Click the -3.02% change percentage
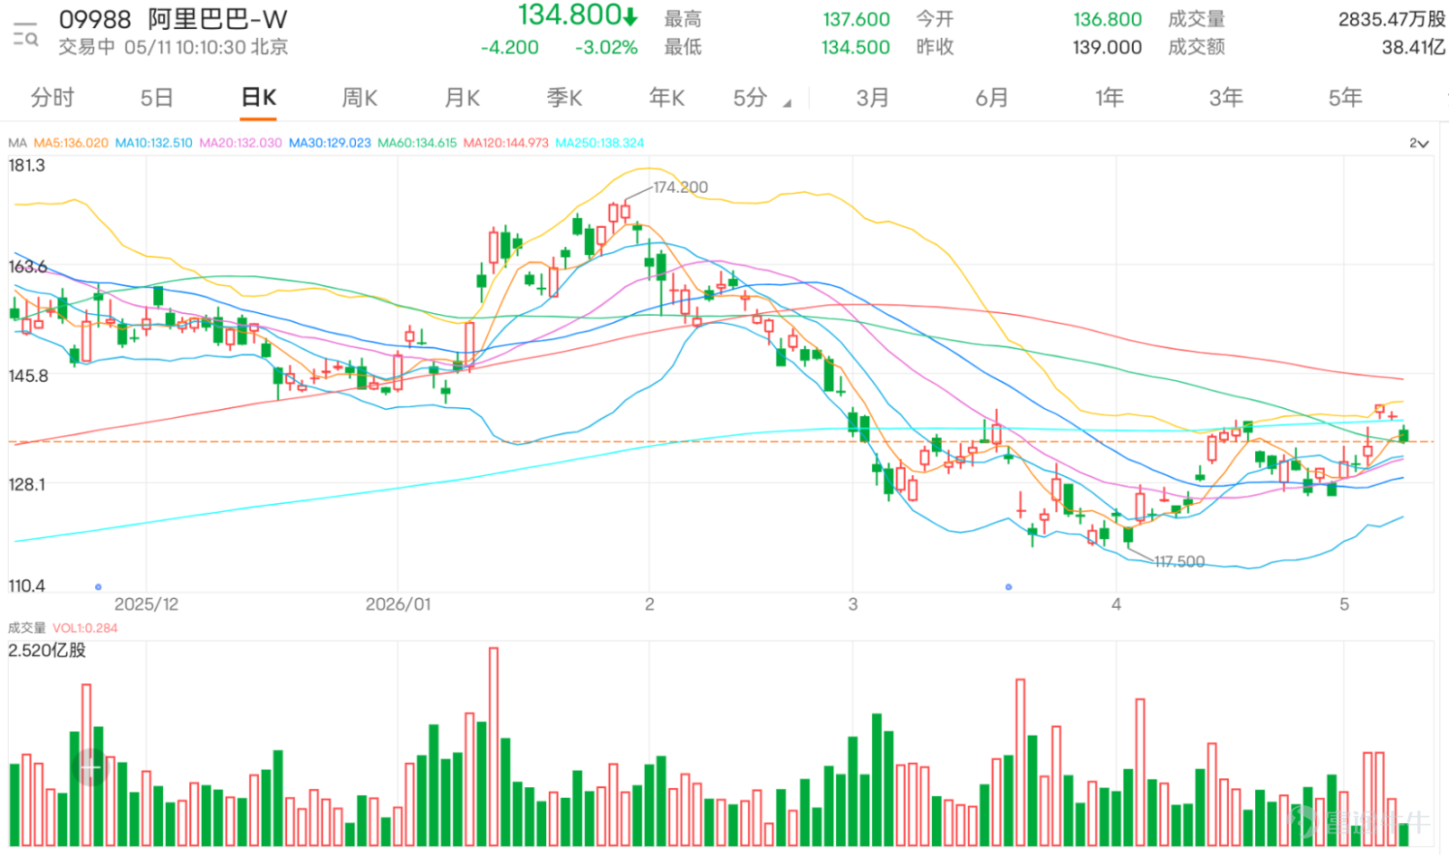The width and height of the screenshot is (1449, 855). pyautogui.click(x=606, y=47)
